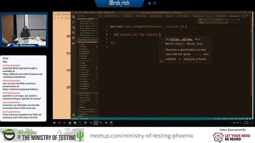Open the Debug view in the activity bar

[x=73, y=33]
